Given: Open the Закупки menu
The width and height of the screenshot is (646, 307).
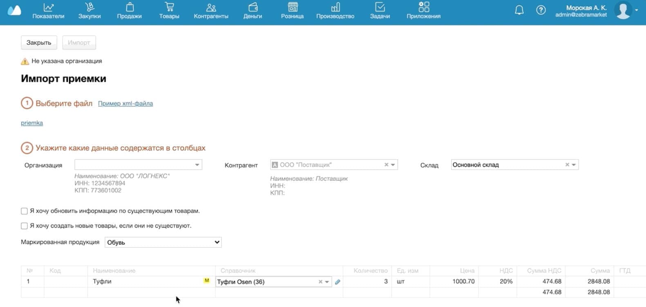Looking at the screenshot, I should (89, 11).
